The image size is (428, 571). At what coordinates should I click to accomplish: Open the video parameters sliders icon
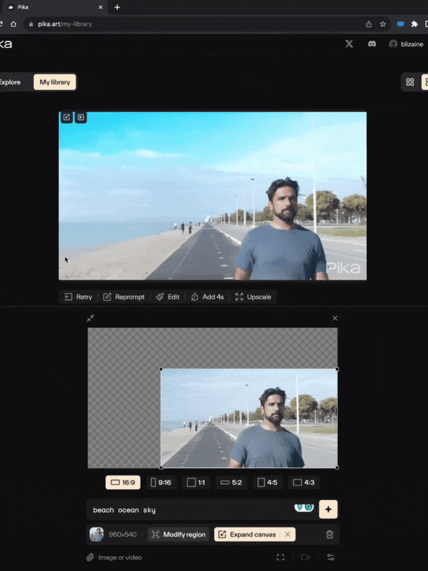coord(330,557)
